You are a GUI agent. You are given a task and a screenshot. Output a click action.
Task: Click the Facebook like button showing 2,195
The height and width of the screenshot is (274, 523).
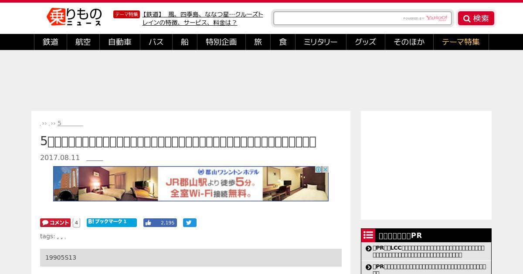[x=160, y=223]
